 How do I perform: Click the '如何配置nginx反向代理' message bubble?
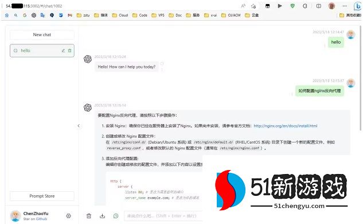coord(319,91)
